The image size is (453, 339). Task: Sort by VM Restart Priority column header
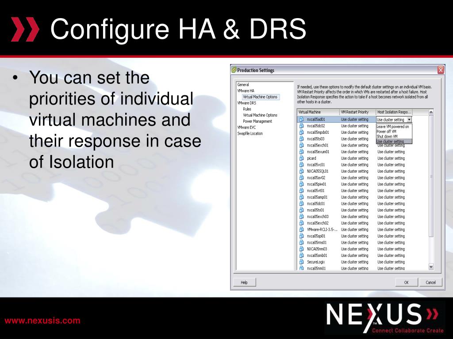click(357, 112)
